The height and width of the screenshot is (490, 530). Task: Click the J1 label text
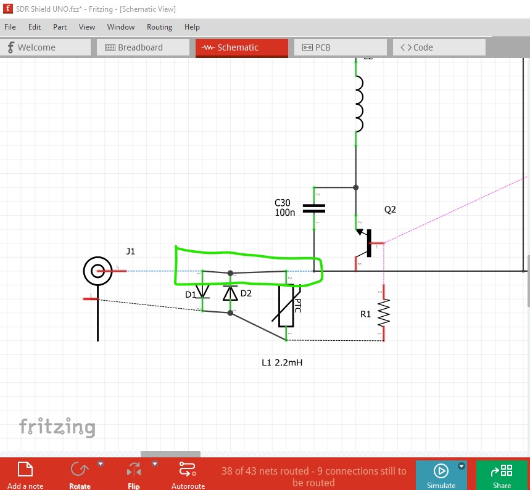(x=130, y=251)
